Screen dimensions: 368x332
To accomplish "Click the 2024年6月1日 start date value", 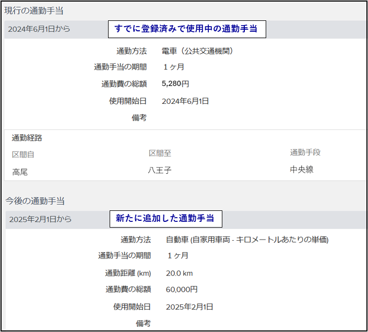I will [185, 101].
